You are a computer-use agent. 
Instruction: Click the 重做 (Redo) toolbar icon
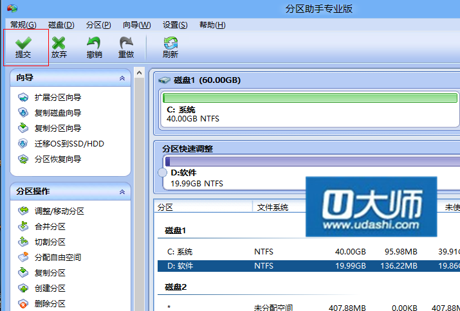(126, 43)
